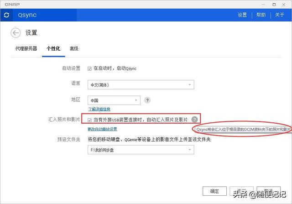Click the 汇入照片和影片 label

[64, 119]
